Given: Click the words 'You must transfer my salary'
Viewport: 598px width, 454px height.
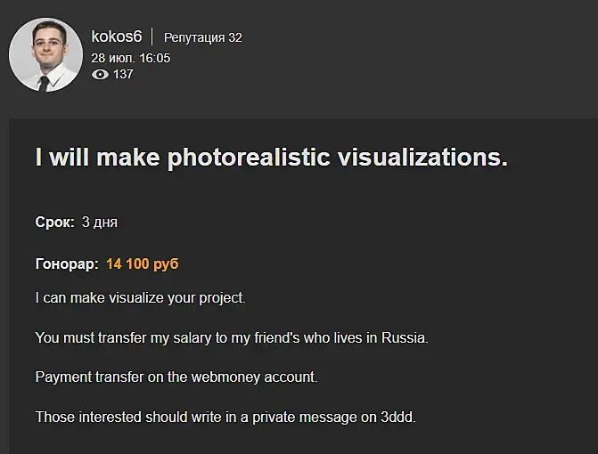Looking at the screenshot, I should 120,337.
